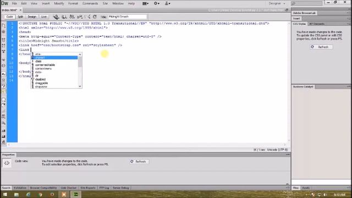Switch to Design view

(32, 17)
